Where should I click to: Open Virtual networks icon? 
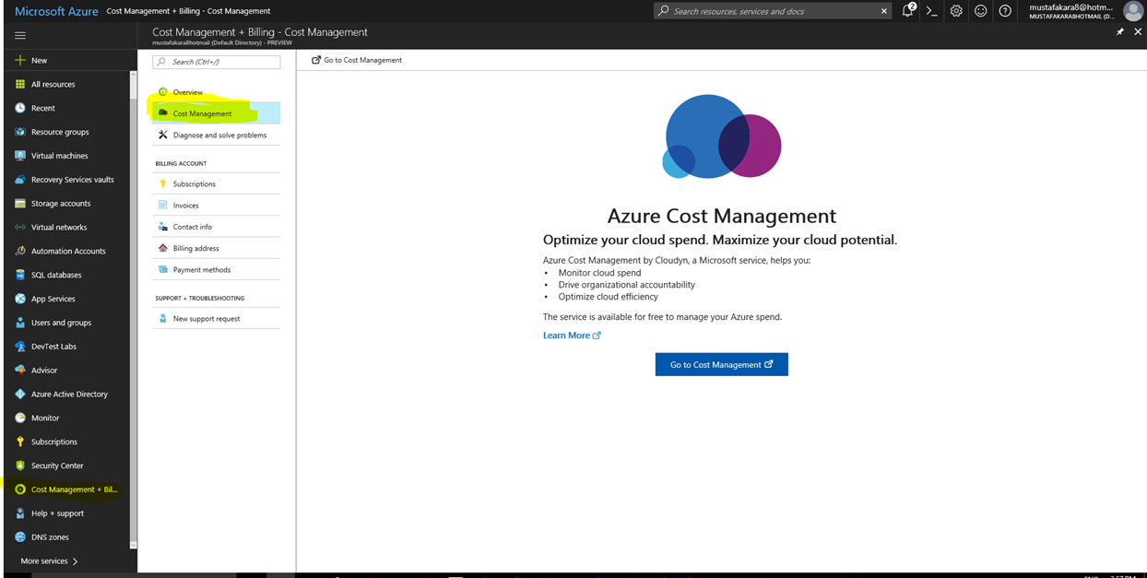[20, 227]
